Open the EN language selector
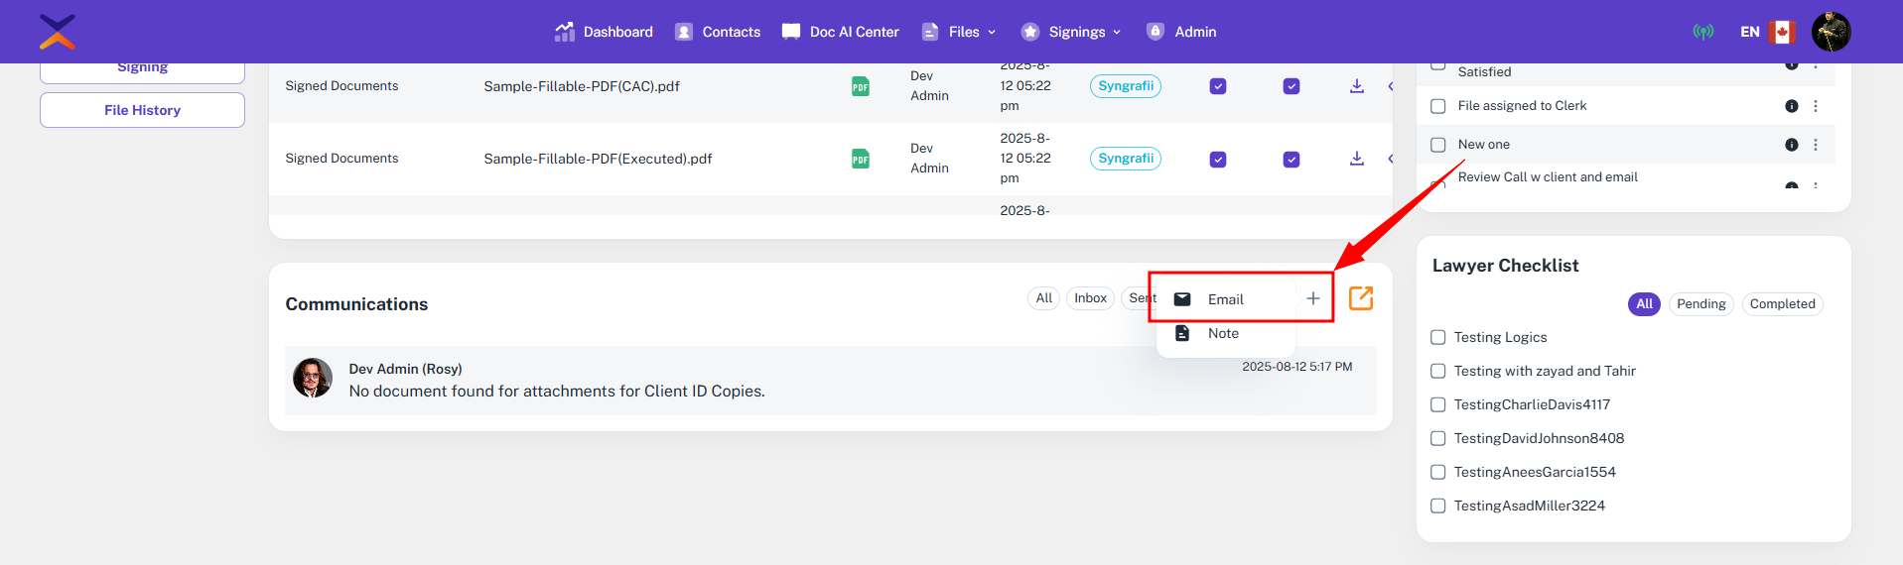The width and height of the screenshot is (1903, 565). (x=1767, y=32)
